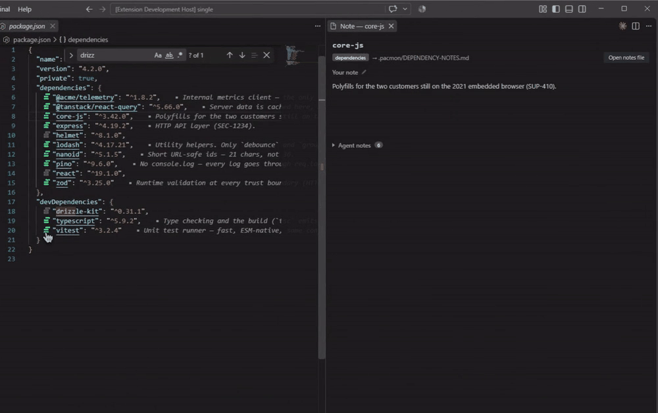Toggle Match Whole Word in find widget
The width and height of the screenshot is (658, 413).
tap(169, 55)
